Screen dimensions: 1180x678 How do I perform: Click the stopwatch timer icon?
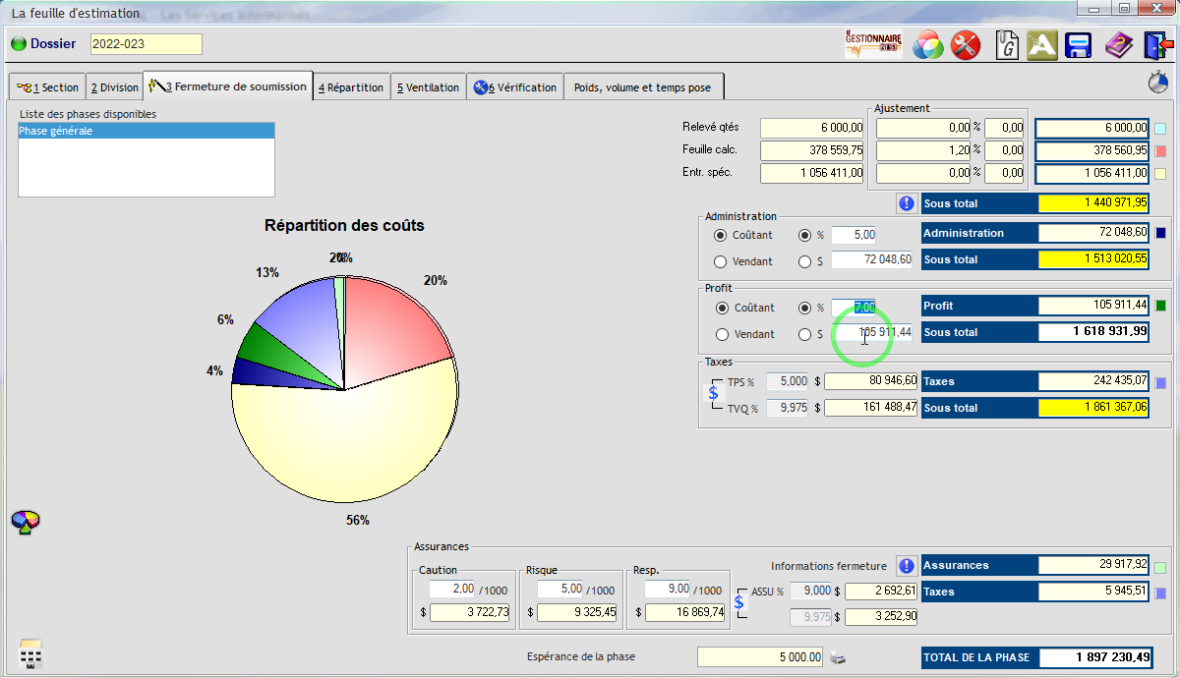[1157, 83]
